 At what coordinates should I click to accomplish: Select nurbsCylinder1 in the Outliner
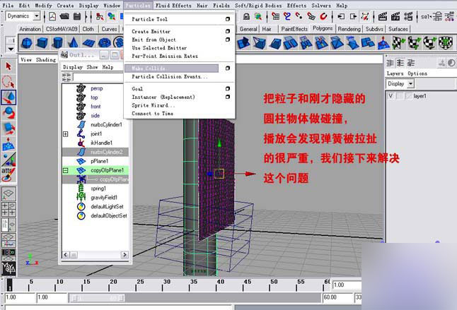click(106, 125)
